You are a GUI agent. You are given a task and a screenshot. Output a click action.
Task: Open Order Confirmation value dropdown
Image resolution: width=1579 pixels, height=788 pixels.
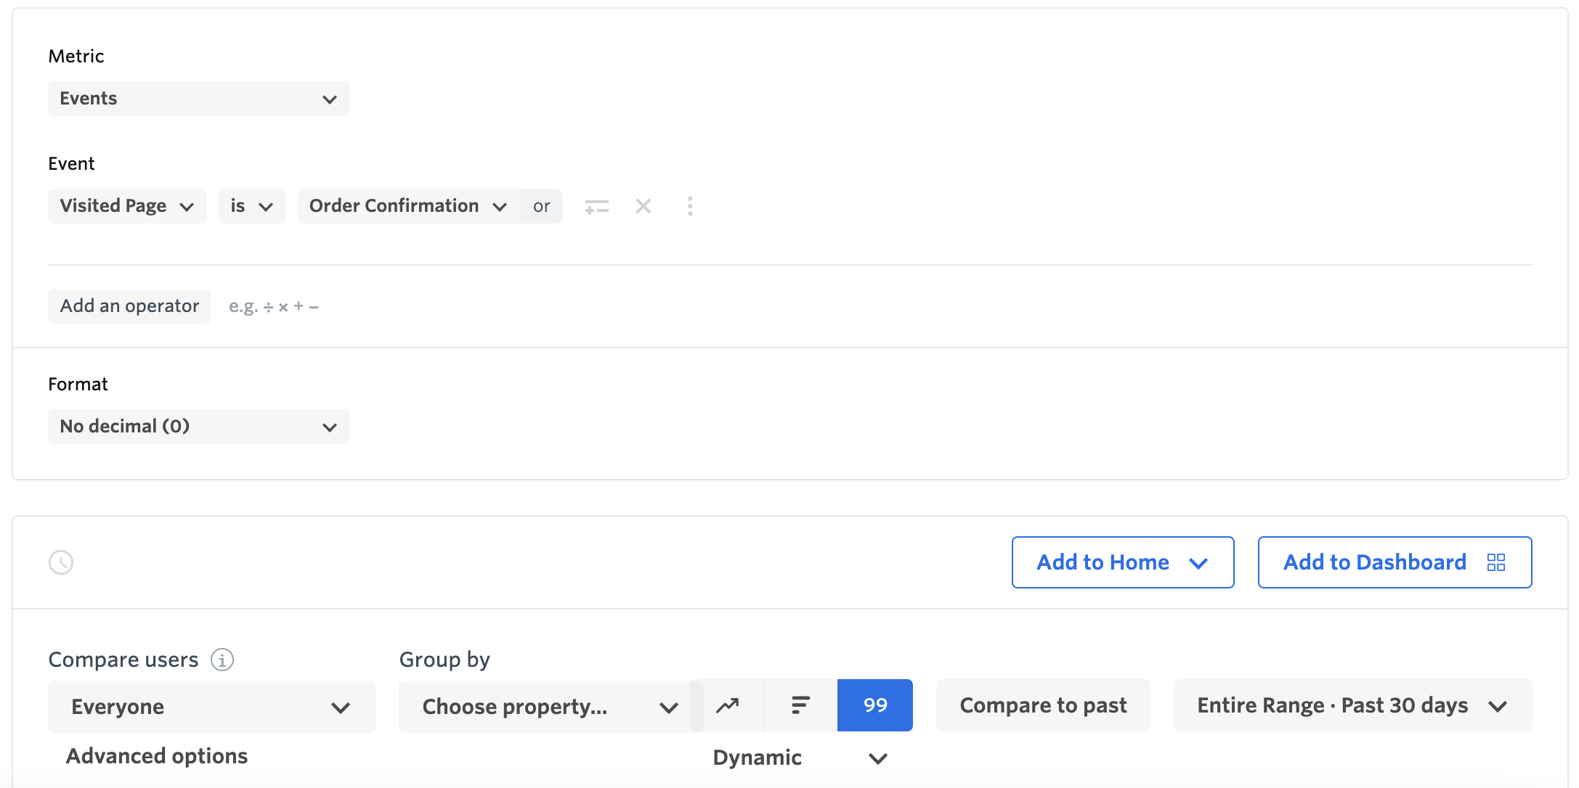coord(408,206)
